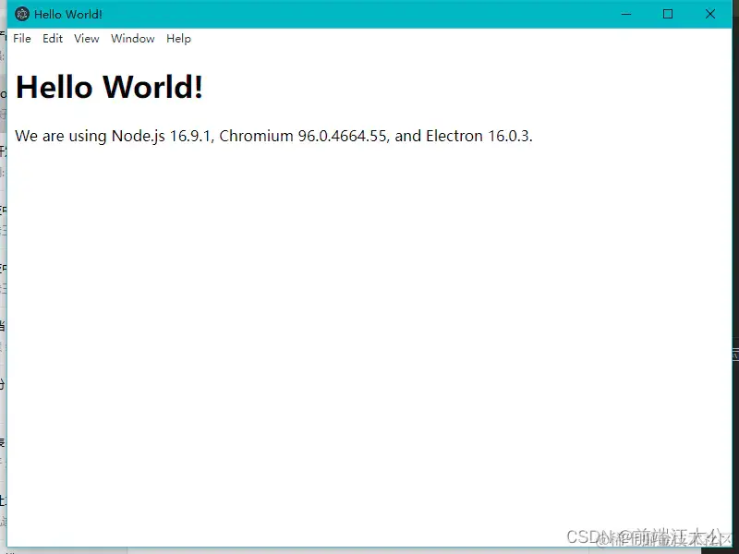Close the Hello World! window
This screenshot has height=554, width=739.
[x=710, y=14]
